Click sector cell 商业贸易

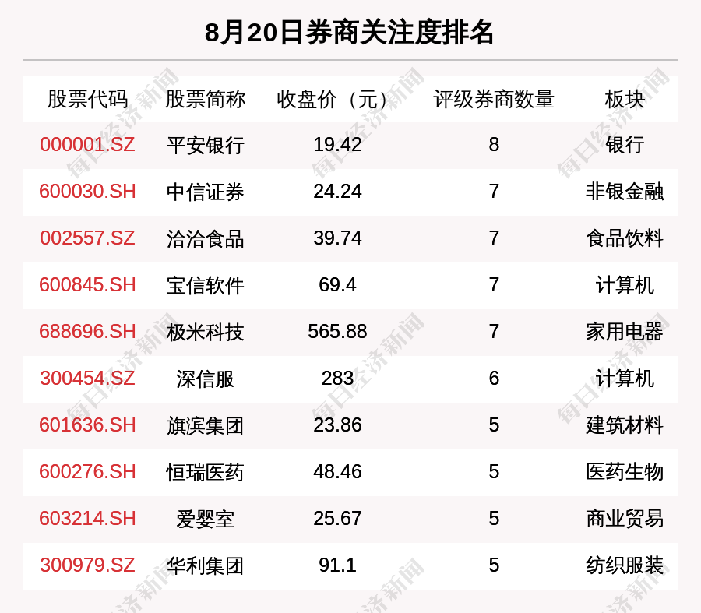625,519
